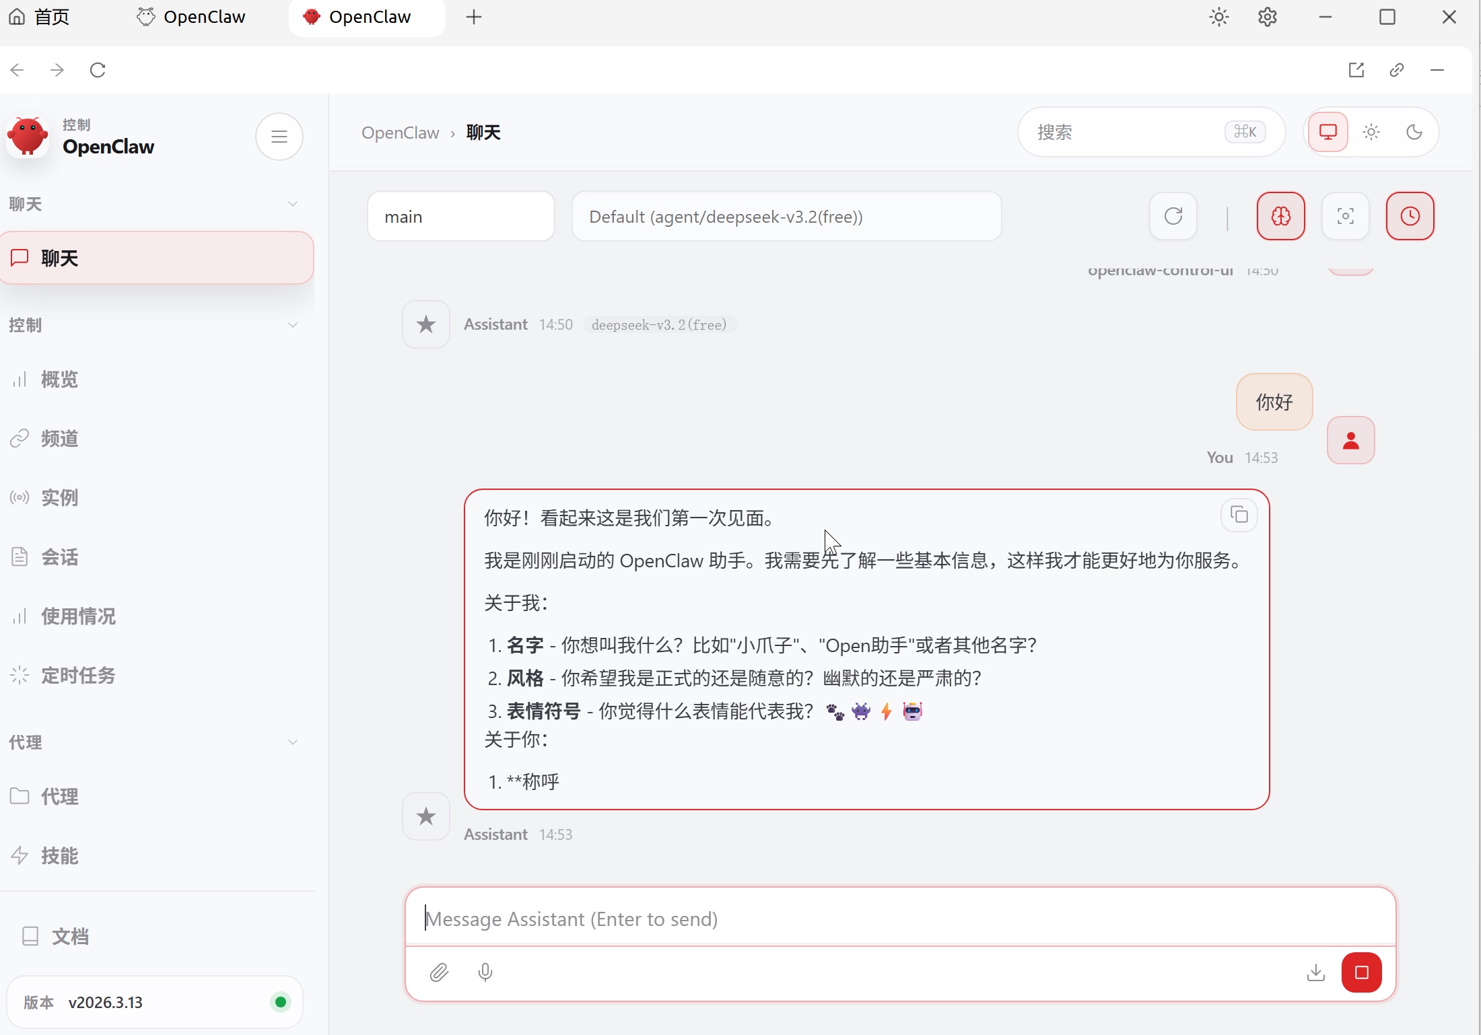
Task: Click the download export icon in input bar
Action: [1315, 972]
